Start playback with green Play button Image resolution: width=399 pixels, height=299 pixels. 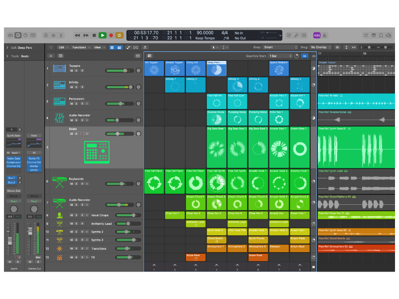click(x=103, y=35)
